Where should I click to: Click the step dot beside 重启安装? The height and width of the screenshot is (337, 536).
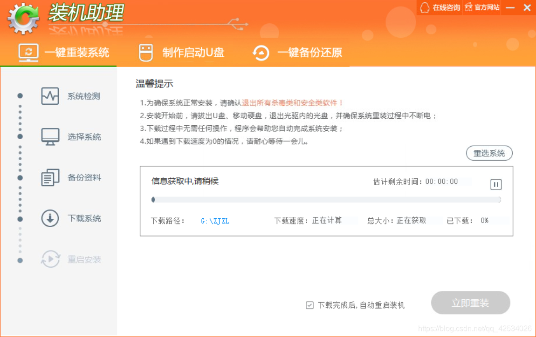tap(20, 261)
